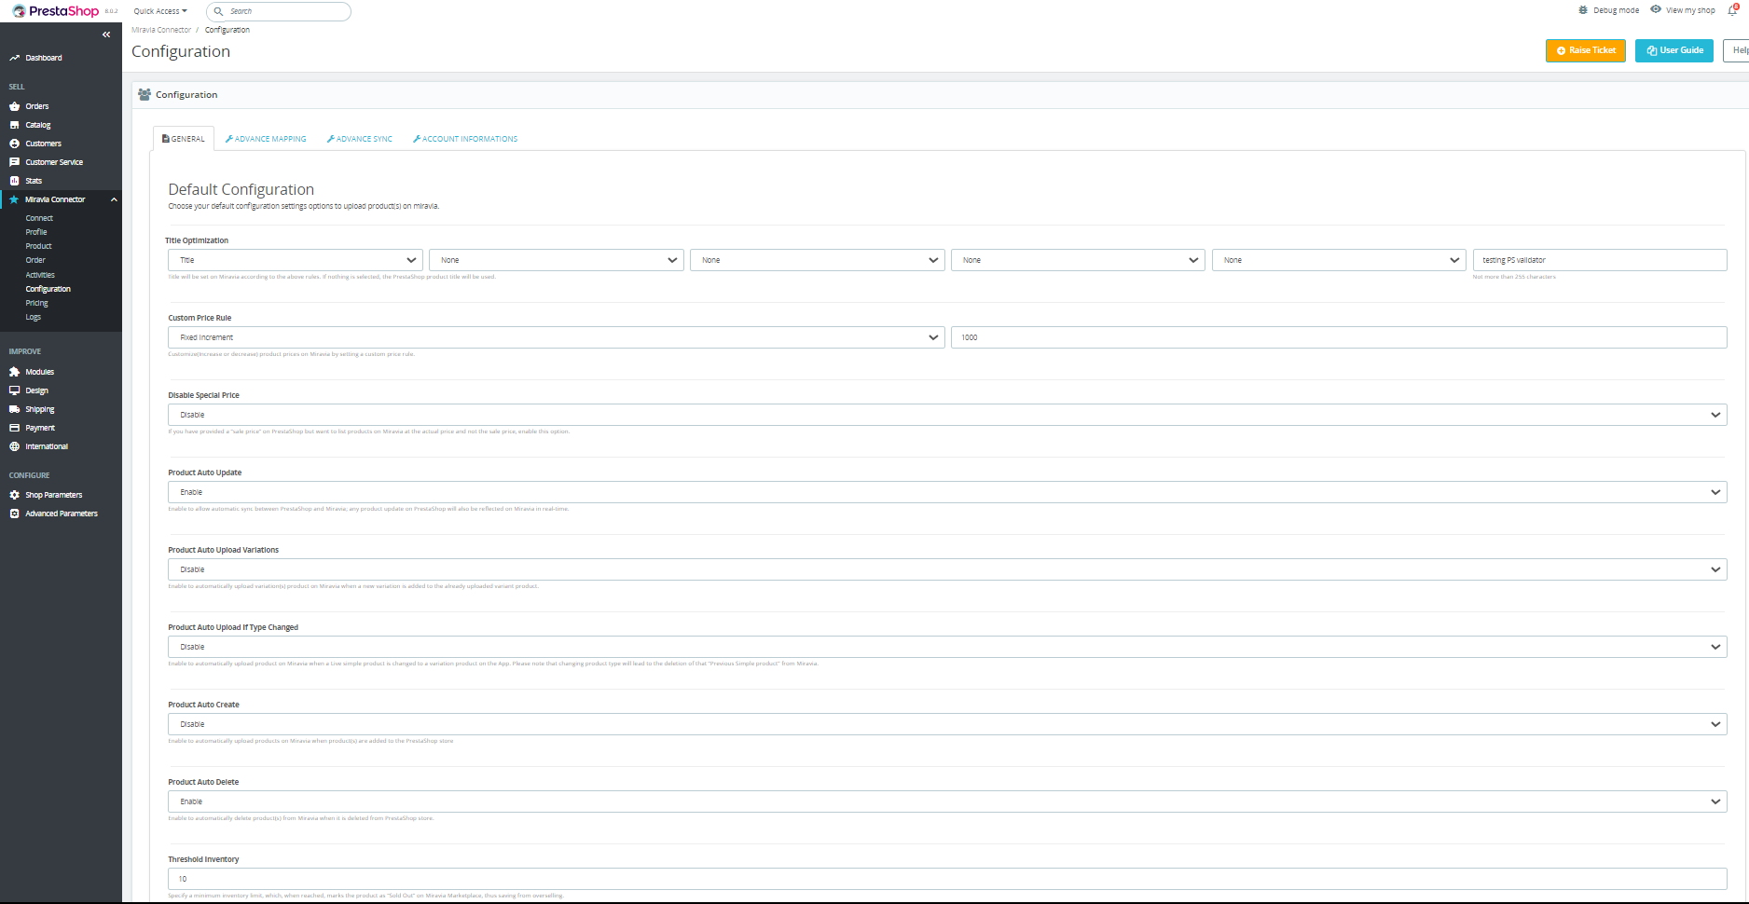1749x904 pixels.
Task: Open Product Auto Upload If Type Changed dropdown
Action: tap(947, 647)
